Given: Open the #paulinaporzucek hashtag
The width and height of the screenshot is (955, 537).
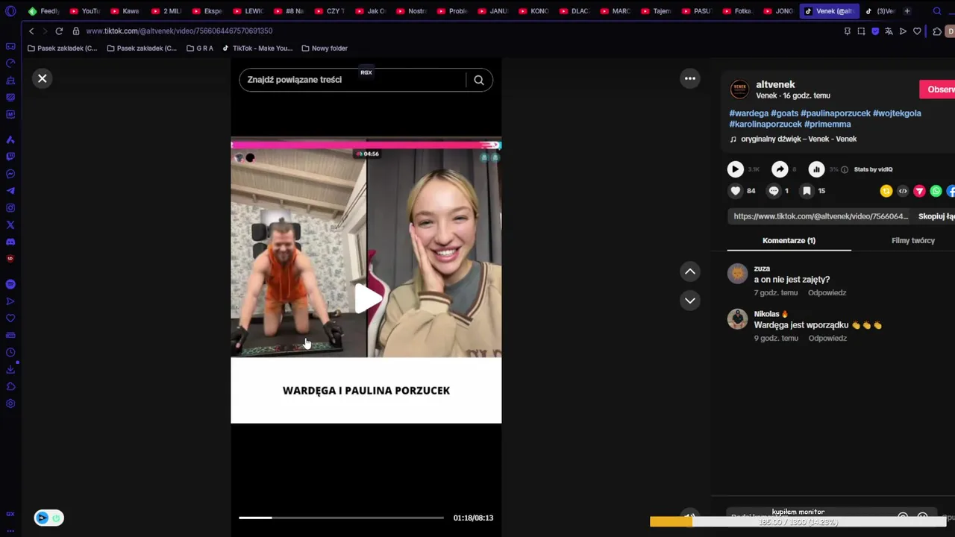Looking at the screenshot, I should pos(836,113).
